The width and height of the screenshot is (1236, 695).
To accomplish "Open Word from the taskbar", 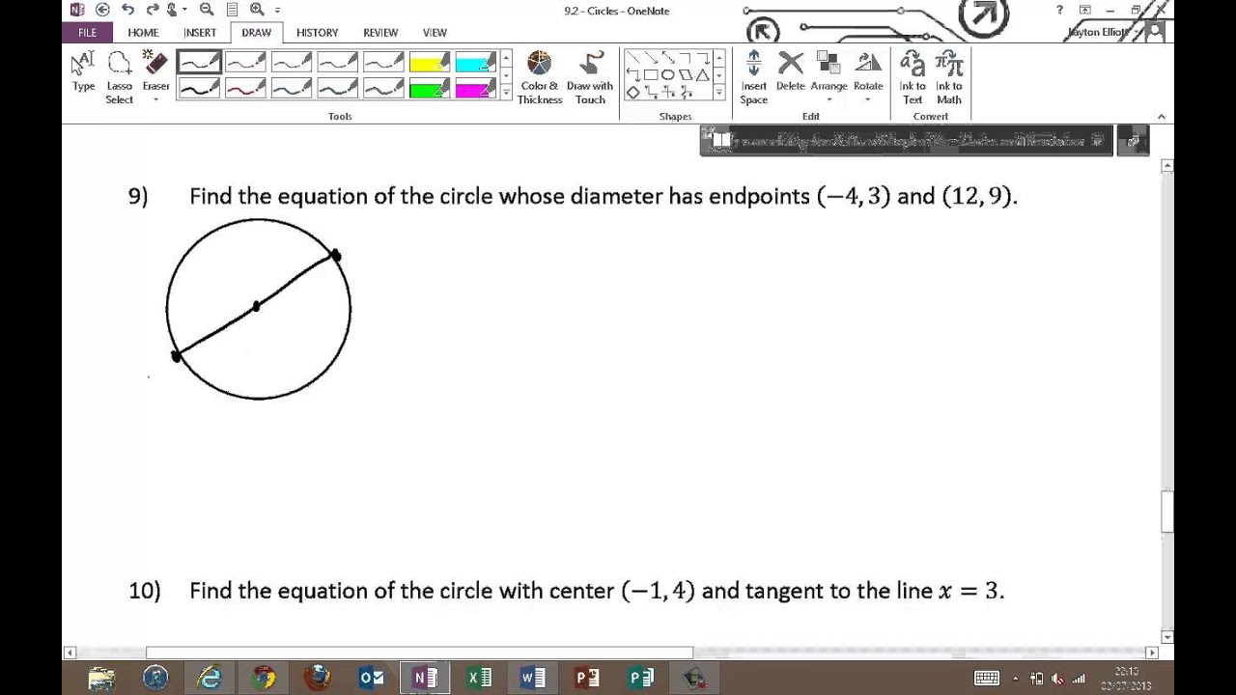I will click(x=533, y=678).
